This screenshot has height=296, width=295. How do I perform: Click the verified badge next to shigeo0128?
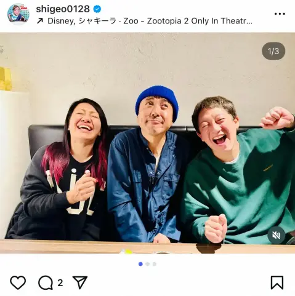(97, 9)
